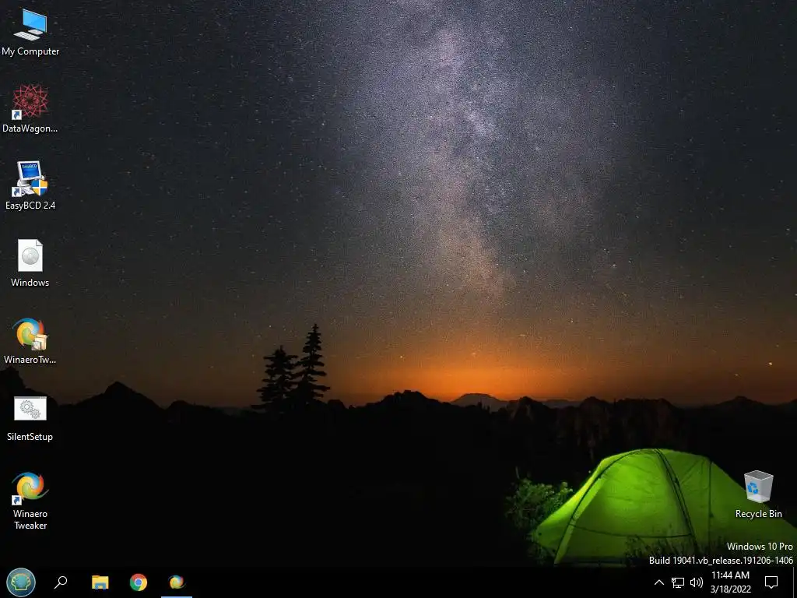Select the WinaeroTw... installer icon
The height and width of the screenshot is (598, 797).
coord(30,340)
